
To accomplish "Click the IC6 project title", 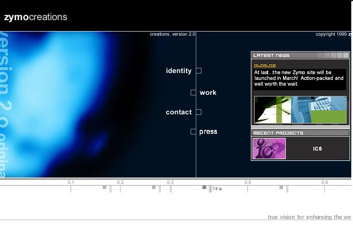I will pyautogui.click(x=317, y=149).
